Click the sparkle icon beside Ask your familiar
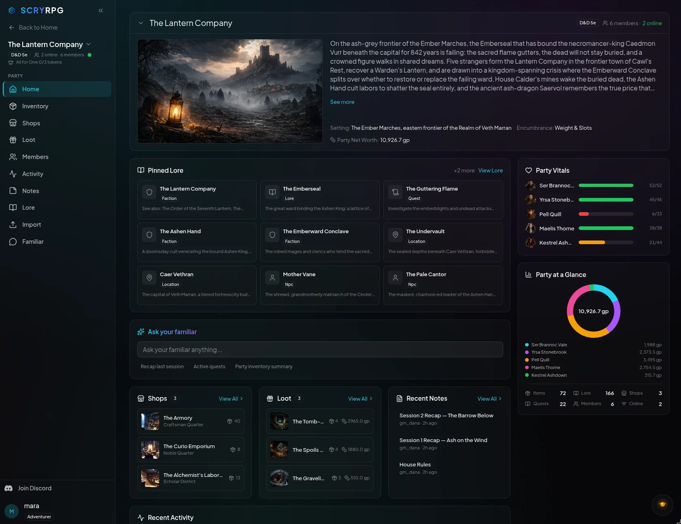This screenshot has width=681, height=524. 141,332
